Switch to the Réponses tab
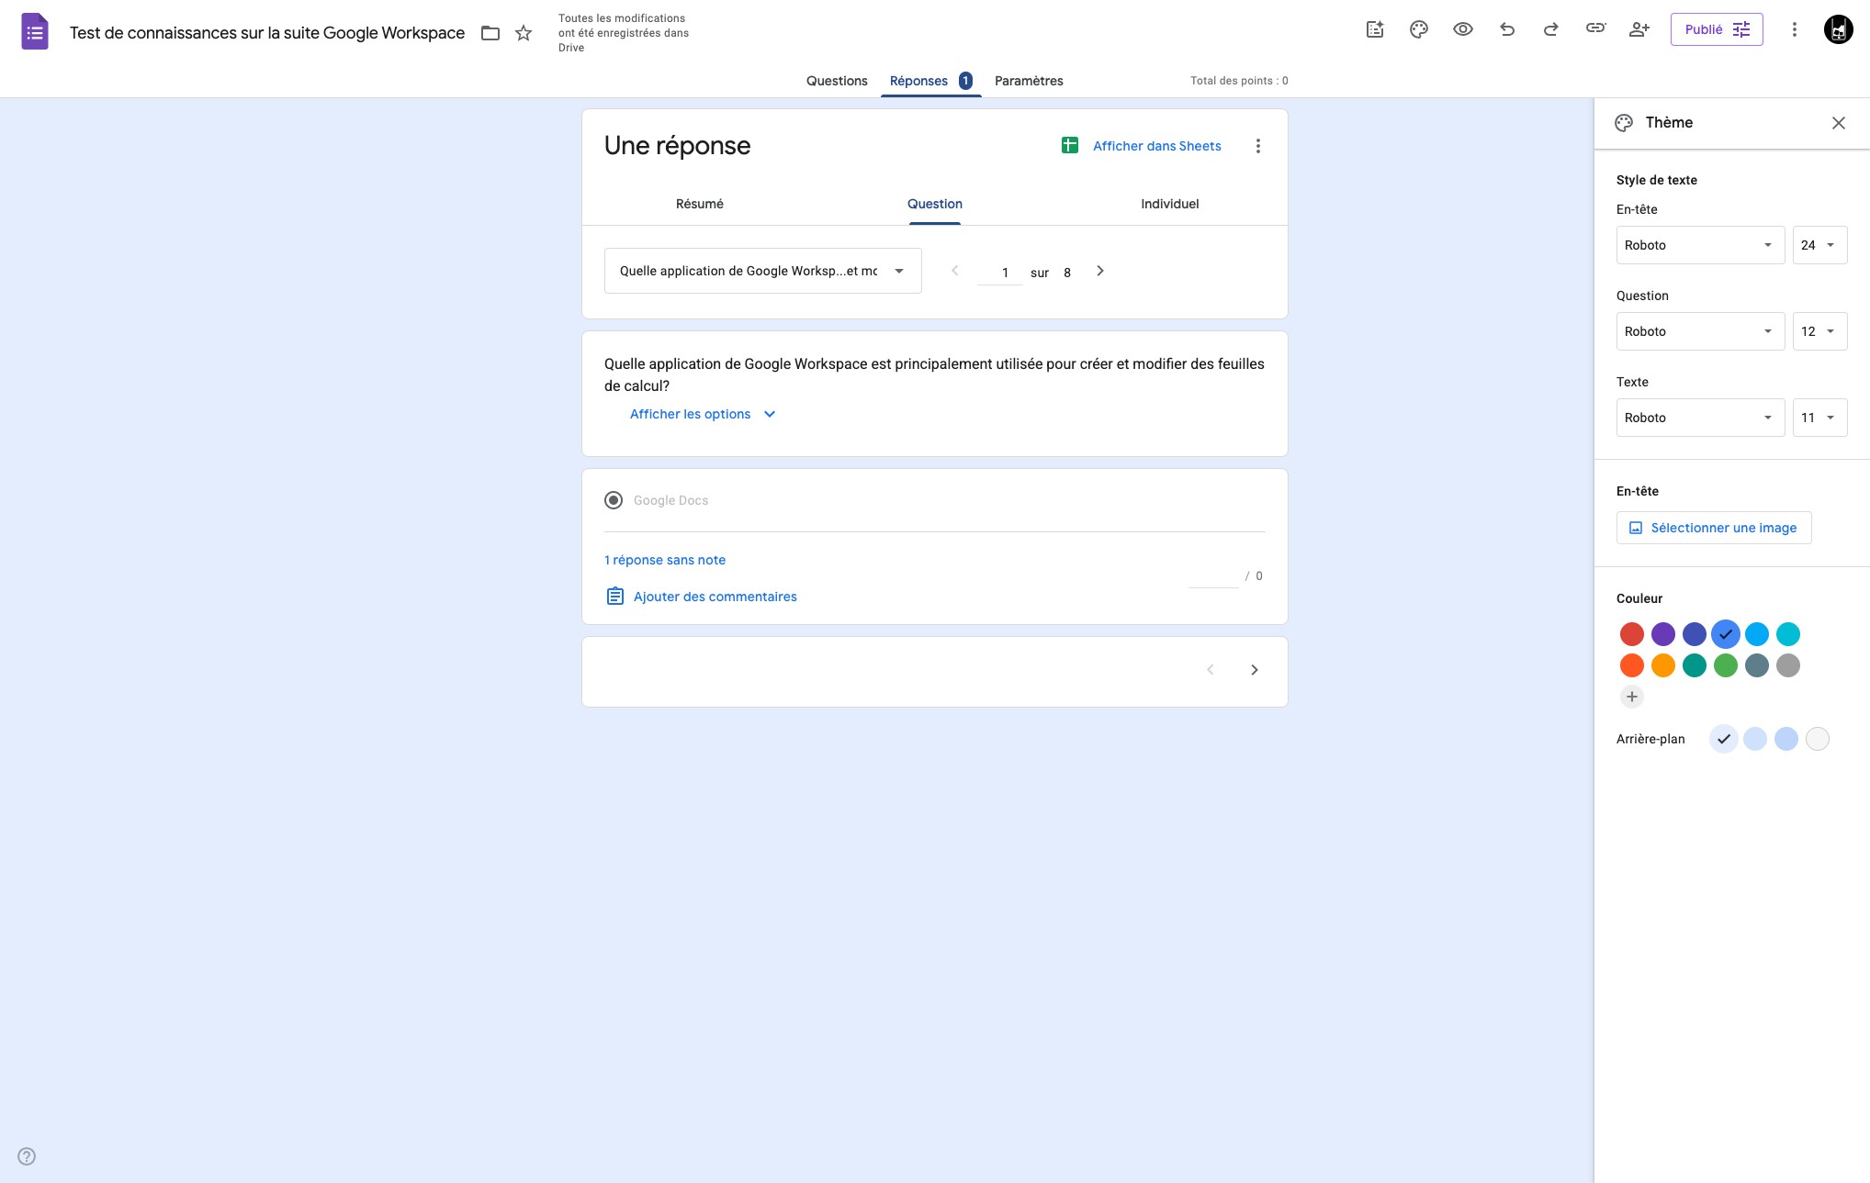Screen dimensions: 1870x1183 coord(930,81)
